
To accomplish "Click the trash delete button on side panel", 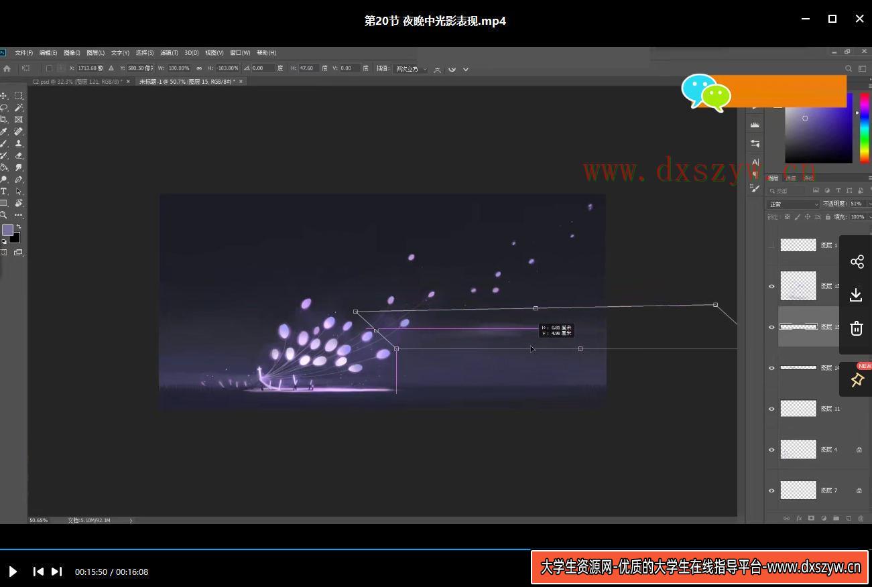I will click(x=857, y=328).
